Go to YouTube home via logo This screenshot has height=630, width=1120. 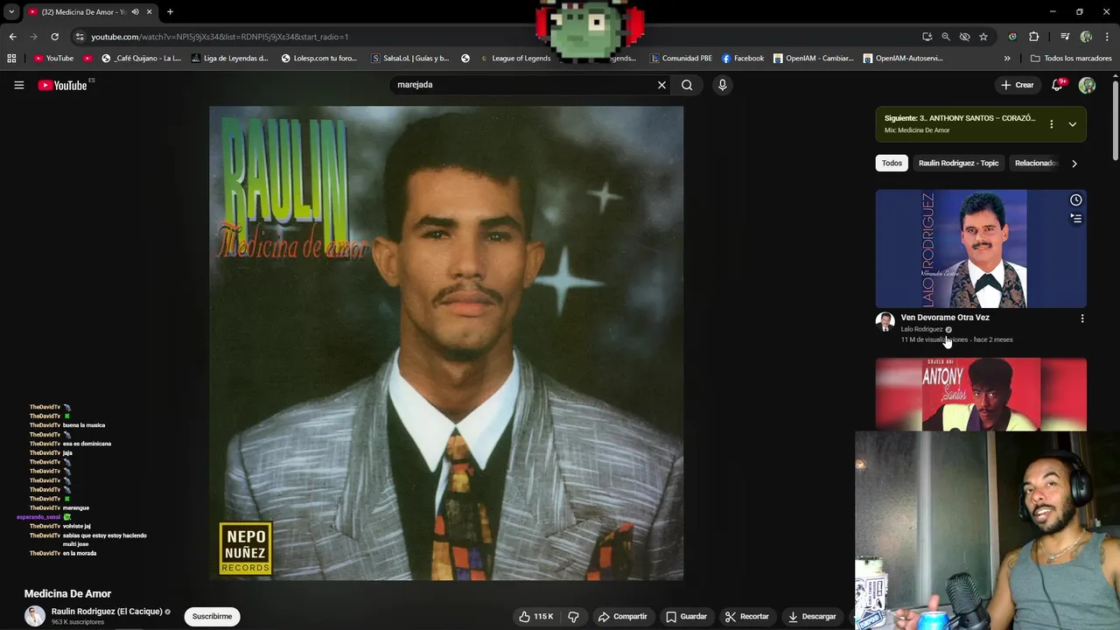click(63, 85)
